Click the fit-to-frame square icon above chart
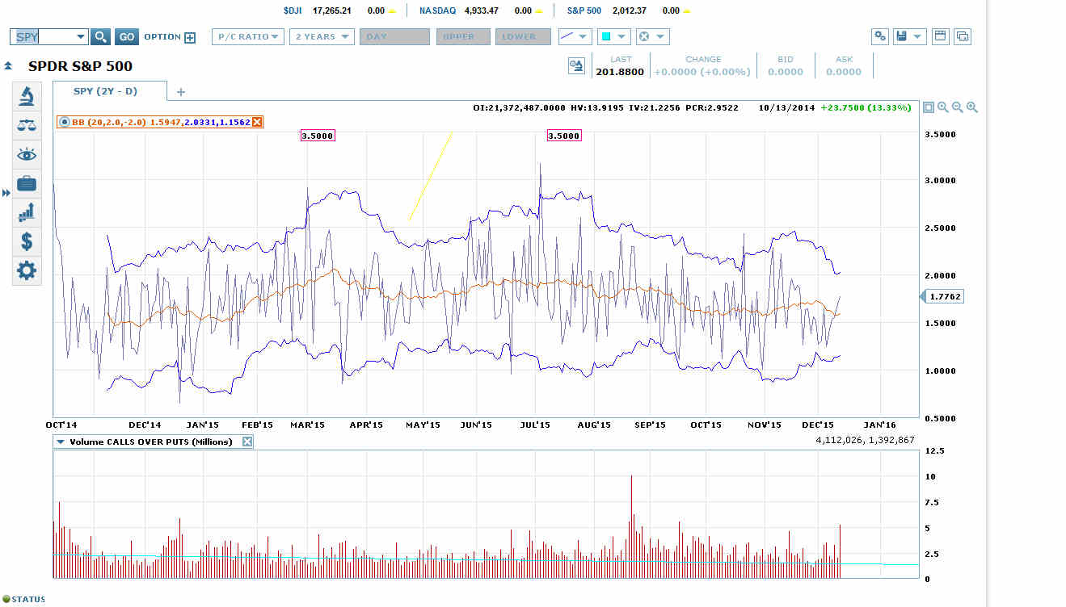Screen dimensions: 1066x607 [x=928, y=107]
